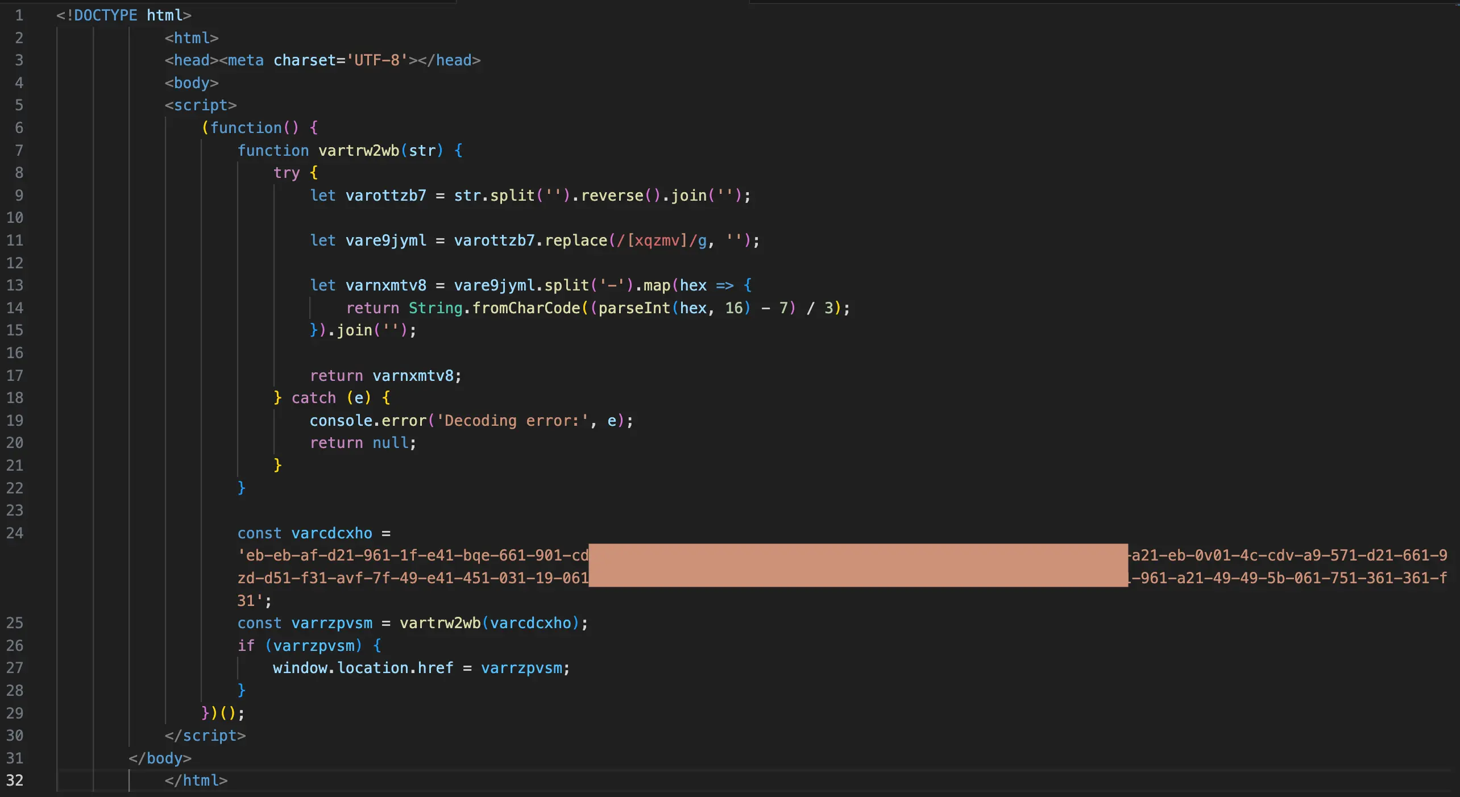The width and height of the screenshot is (1460, 797).
Task: Click the opening script tag
Action: 200,105
